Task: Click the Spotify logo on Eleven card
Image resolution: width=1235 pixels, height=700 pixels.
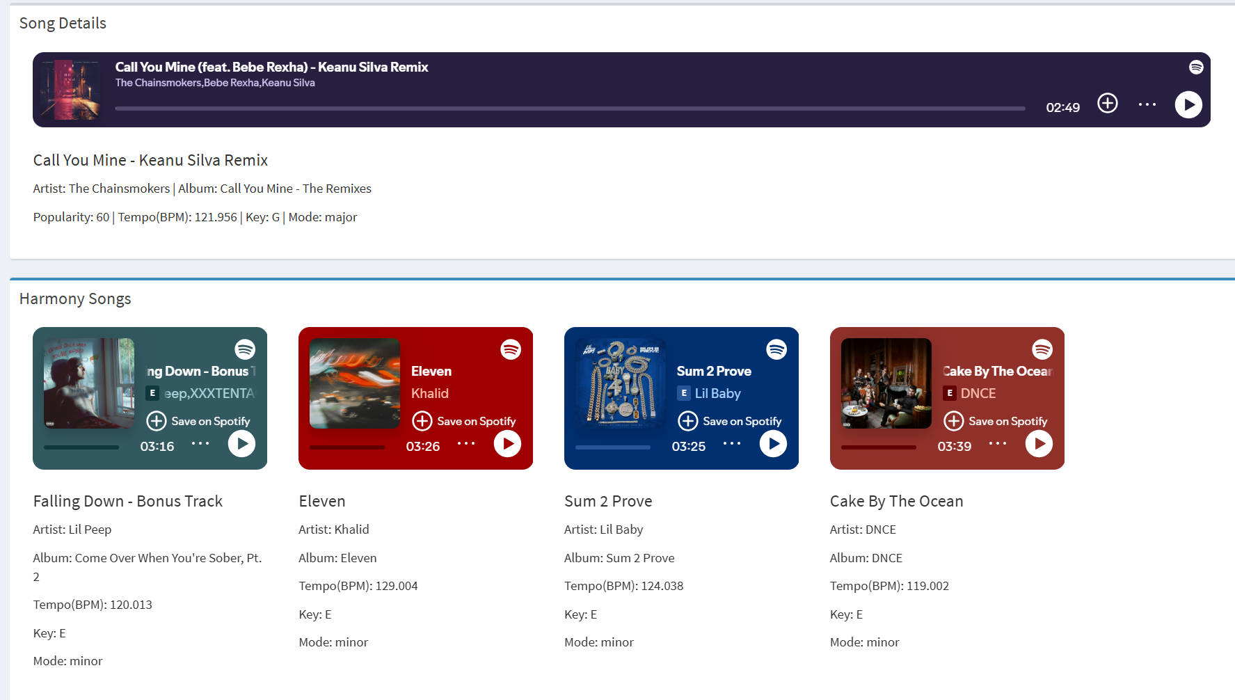Action: coord(511,349)
